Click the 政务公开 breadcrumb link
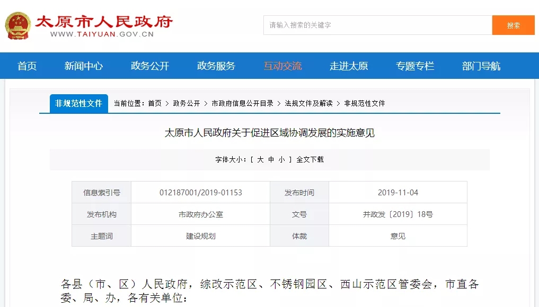Image resolution: width=539 pixels, height=307 pixels. (187, 104)
